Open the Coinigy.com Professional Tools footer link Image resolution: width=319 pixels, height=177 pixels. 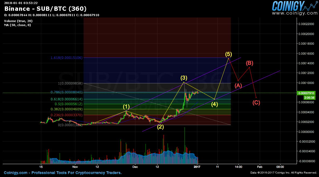(63, 173)
